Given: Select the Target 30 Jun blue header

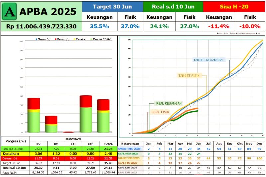Looking at the screenshot, I should pos(112,7).
